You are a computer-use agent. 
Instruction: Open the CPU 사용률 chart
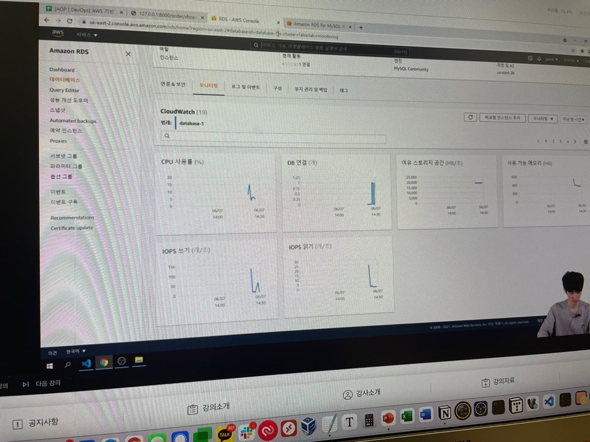click(x=216, y=193)
